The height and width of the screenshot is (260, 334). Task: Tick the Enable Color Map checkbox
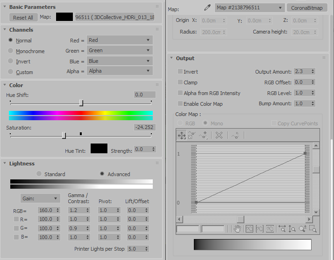[180, 103]
